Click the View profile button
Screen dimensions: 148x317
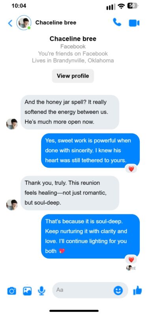[x=73, y=76]
